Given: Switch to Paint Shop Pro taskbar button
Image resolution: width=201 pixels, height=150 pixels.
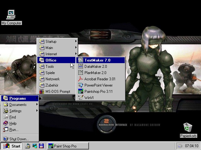Looking at the screenshot, I should (x=68, y=146).
